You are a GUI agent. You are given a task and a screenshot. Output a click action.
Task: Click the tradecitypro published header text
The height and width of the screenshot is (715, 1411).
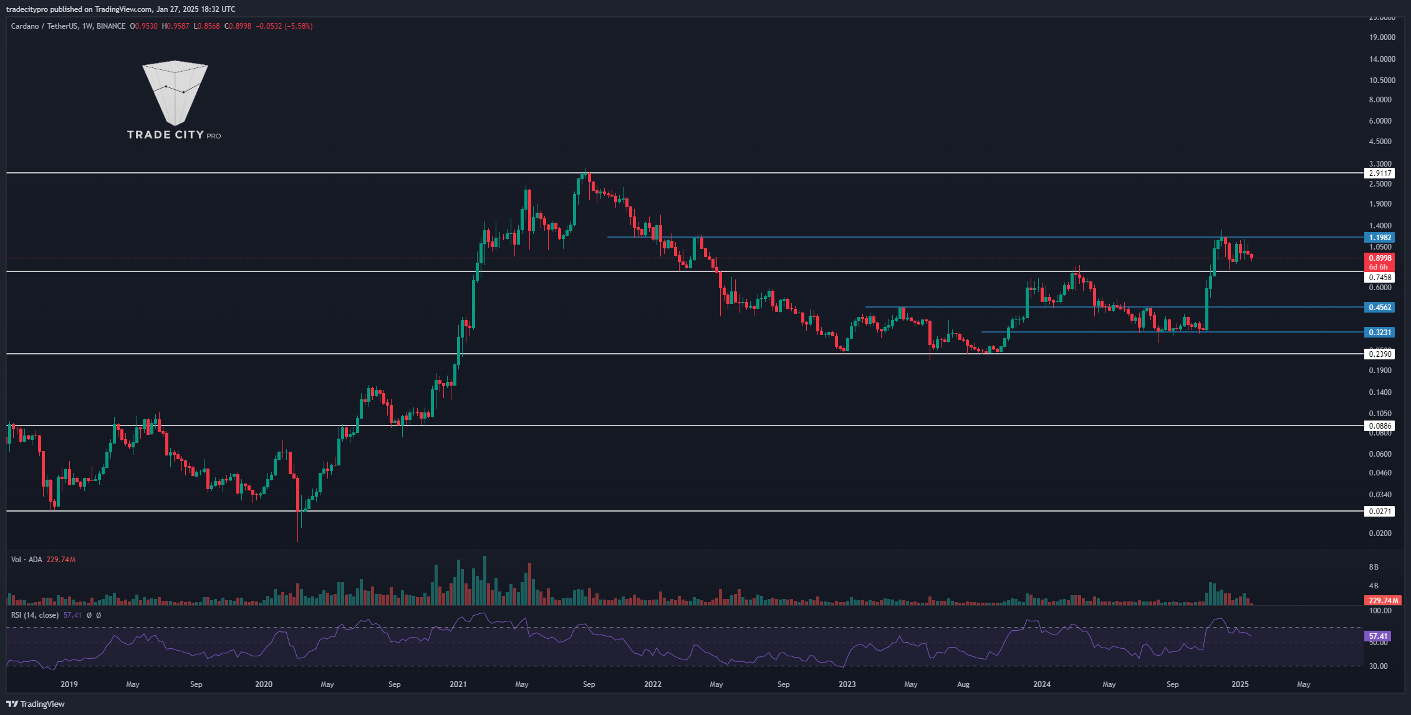(x=120, y=9)
